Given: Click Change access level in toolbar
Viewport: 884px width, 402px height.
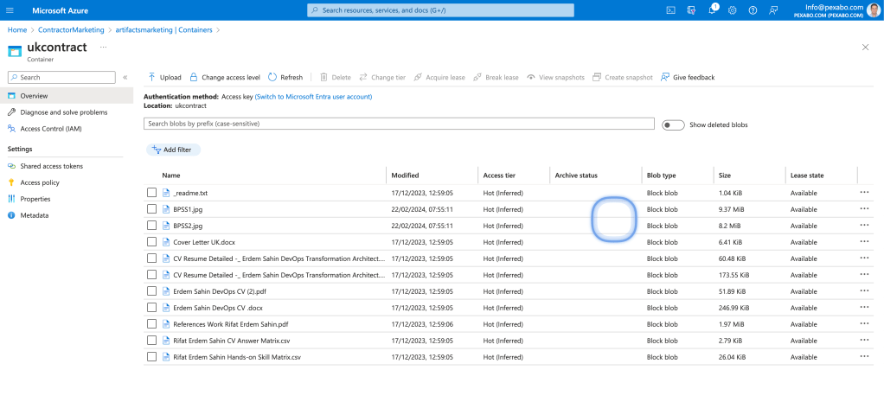Looking at the screenshot, I should 224,77.
